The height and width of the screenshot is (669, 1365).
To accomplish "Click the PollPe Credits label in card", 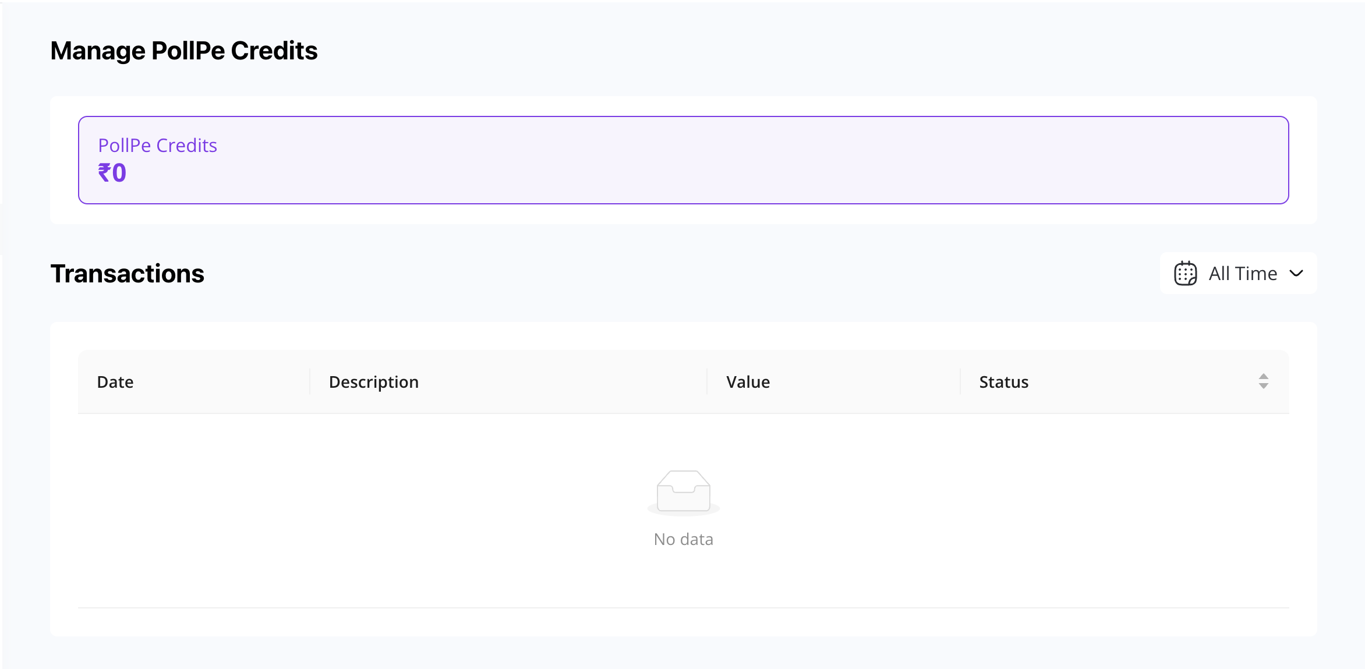I will [157, 146].
